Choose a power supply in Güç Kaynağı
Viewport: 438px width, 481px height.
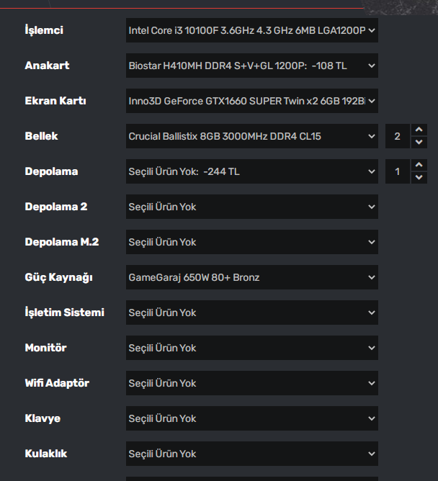(251, 277)
